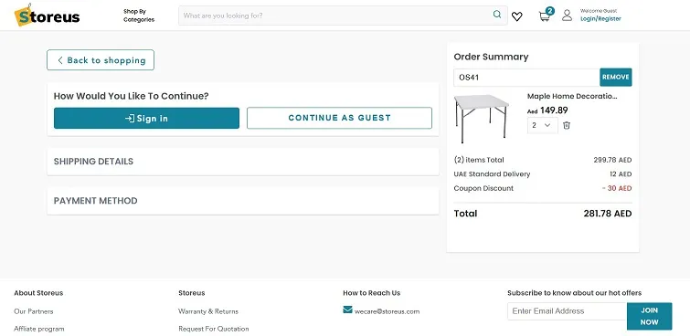Click the coupon code field with OS41
The height and width of the screenshot is (336, 690).
click(526, 78)
